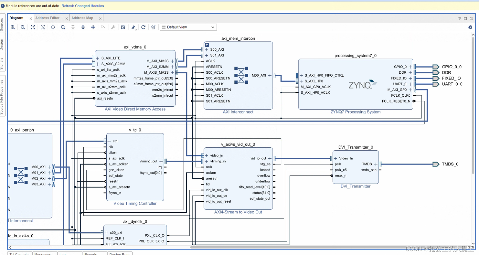Click the Zoom Out magnifier icon
Viewport: 479px width, 255px height.
tap(23, 27)
